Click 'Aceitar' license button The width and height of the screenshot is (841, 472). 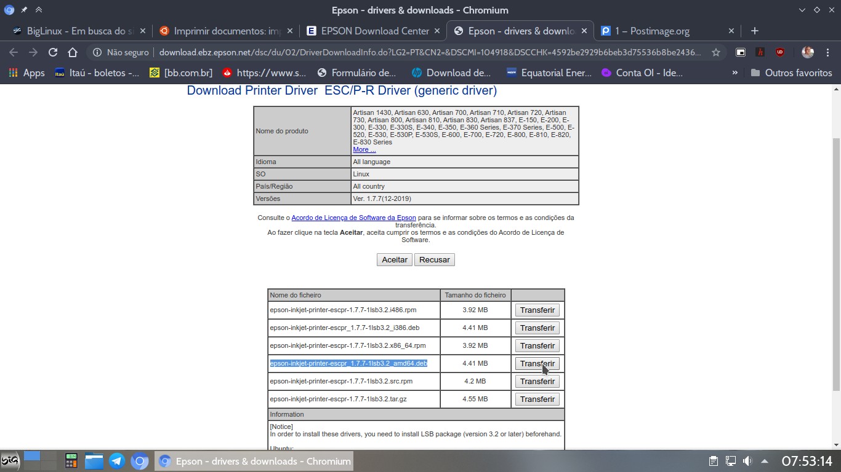(395, 259)
